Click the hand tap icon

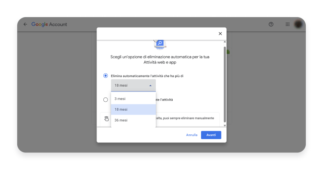click(x=106, y=118)
